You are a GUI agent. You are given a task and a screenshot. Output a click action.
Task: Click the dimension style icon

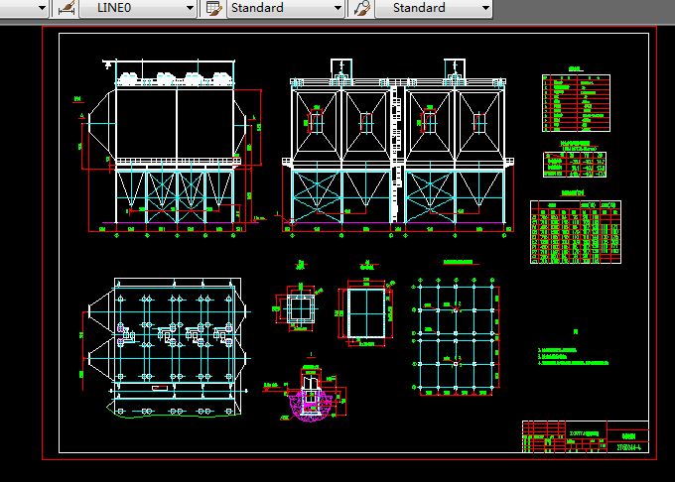pos(213,8)
